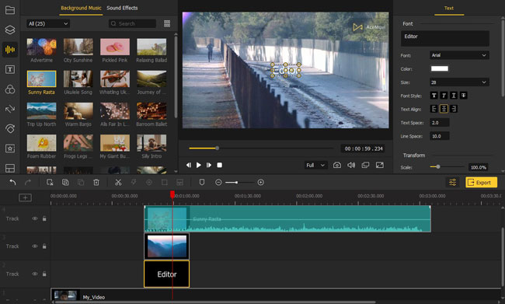Delete the clip with trash icon
This screenshot has width=505, height=304.
click(x=96, y=183)
